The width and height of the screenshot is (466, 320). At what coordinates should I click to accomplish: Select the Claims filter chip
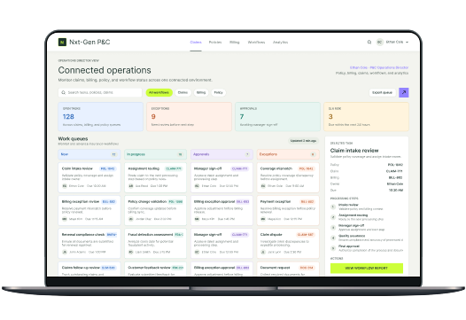tap(183, 92)
